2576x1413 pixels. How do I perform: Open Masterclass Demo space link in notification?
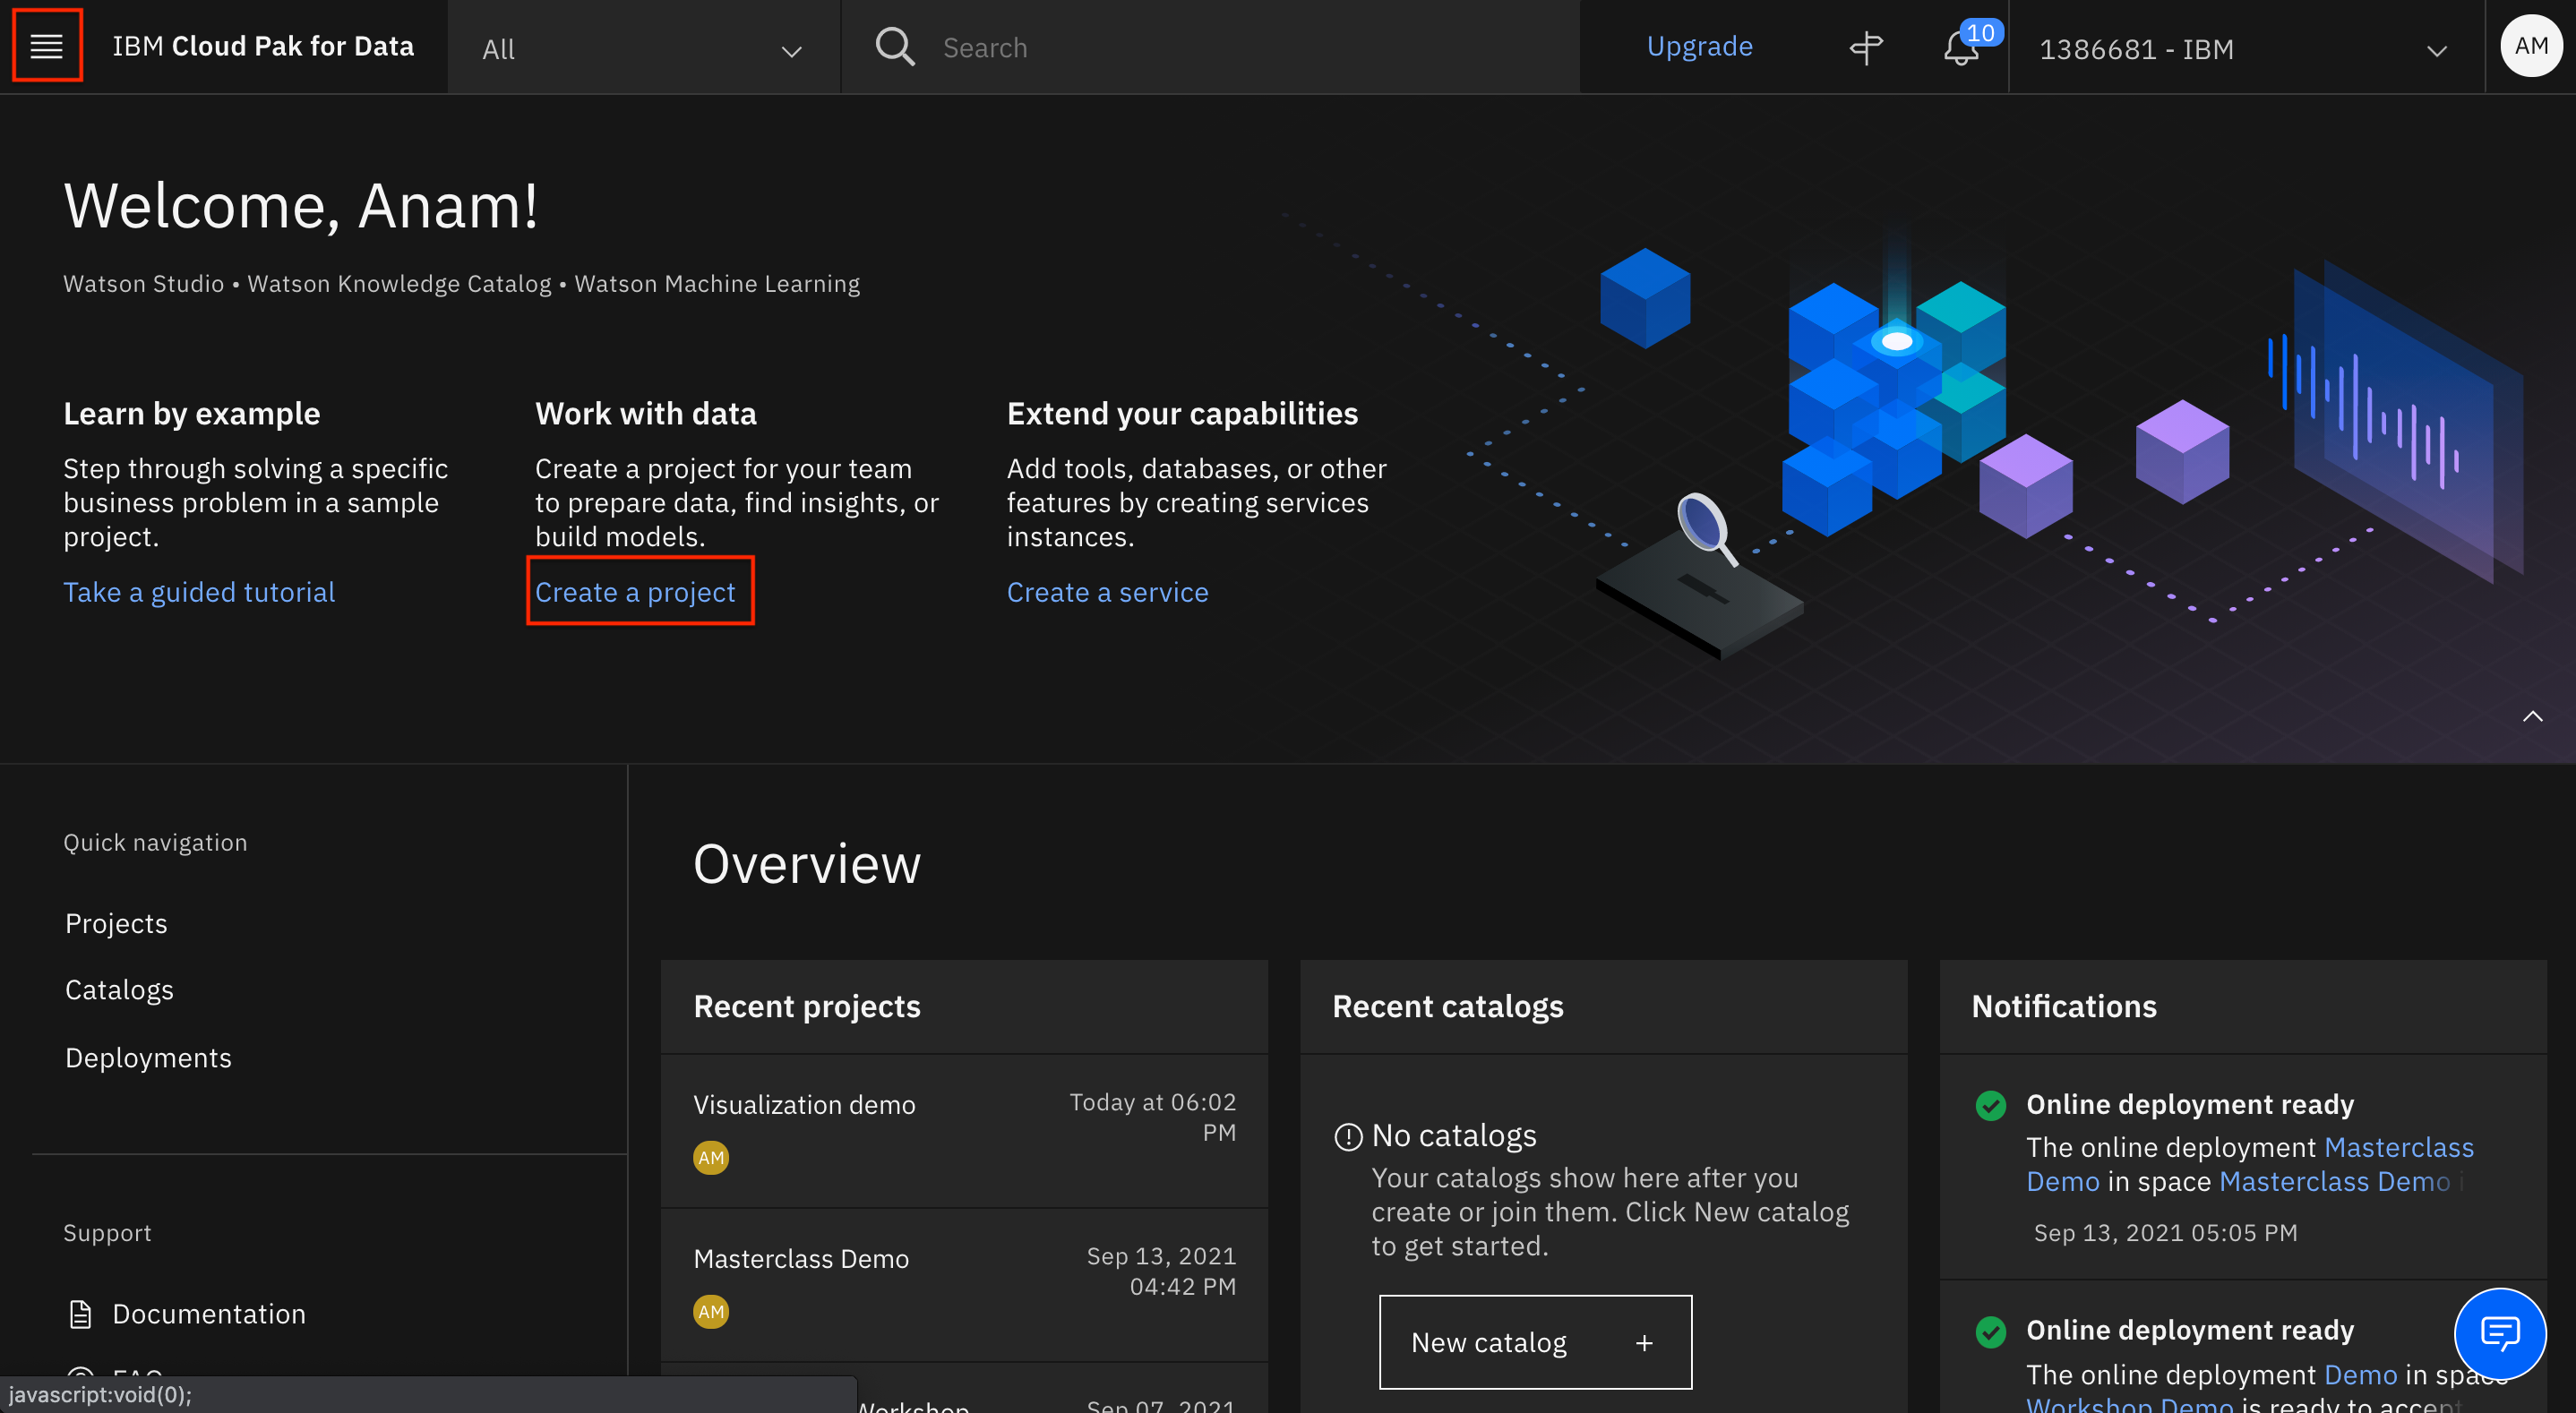[2334, 1181]
